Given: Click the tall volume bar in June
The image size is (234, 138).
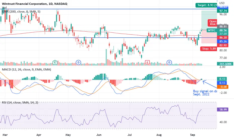Looking at the screenshot, I should (x=106, y=57).
